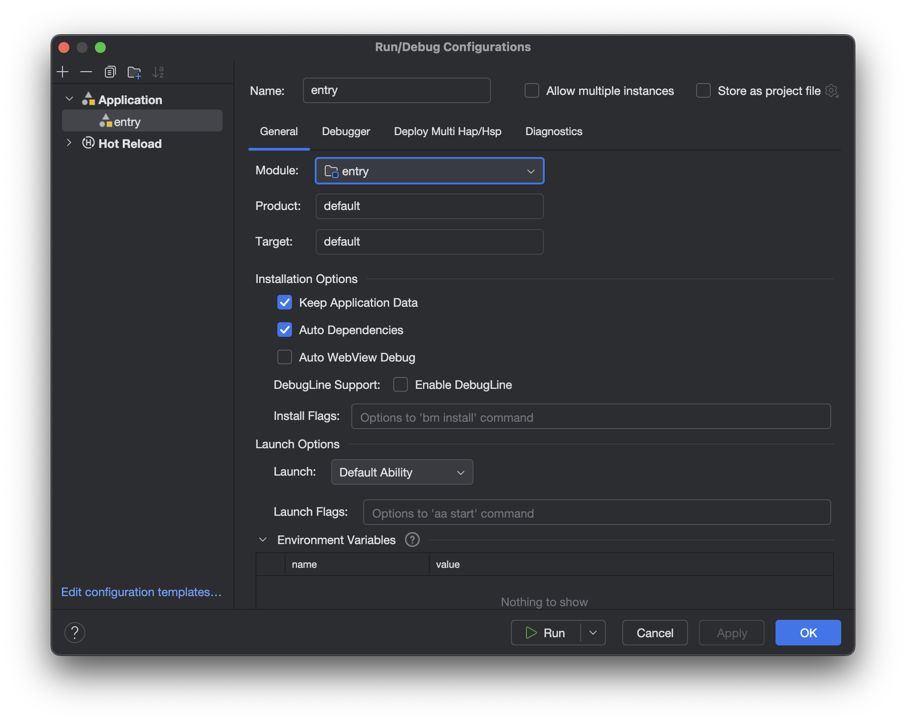Open the Run button dropdown arrow
This screenshot has width=906, height=723.
coord(593,633)
